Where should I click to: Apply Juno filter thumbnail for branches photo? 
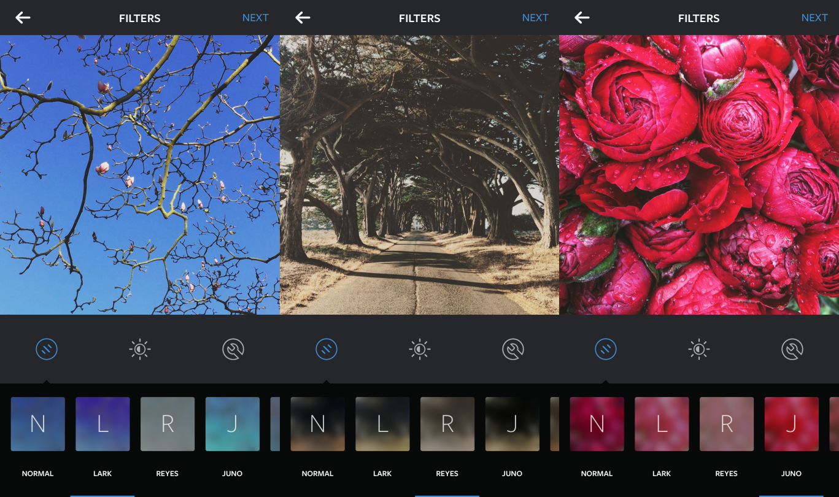point(233,424)
